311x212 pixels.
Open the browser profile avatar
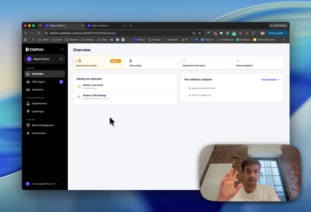click(x=263, y=33)
